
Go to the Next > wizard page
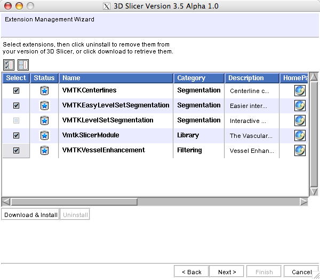(227, 272)
